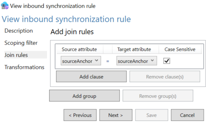Cancel the synchronization rule dialog
Screen dimensions: 206x124
tap(187, 115)
